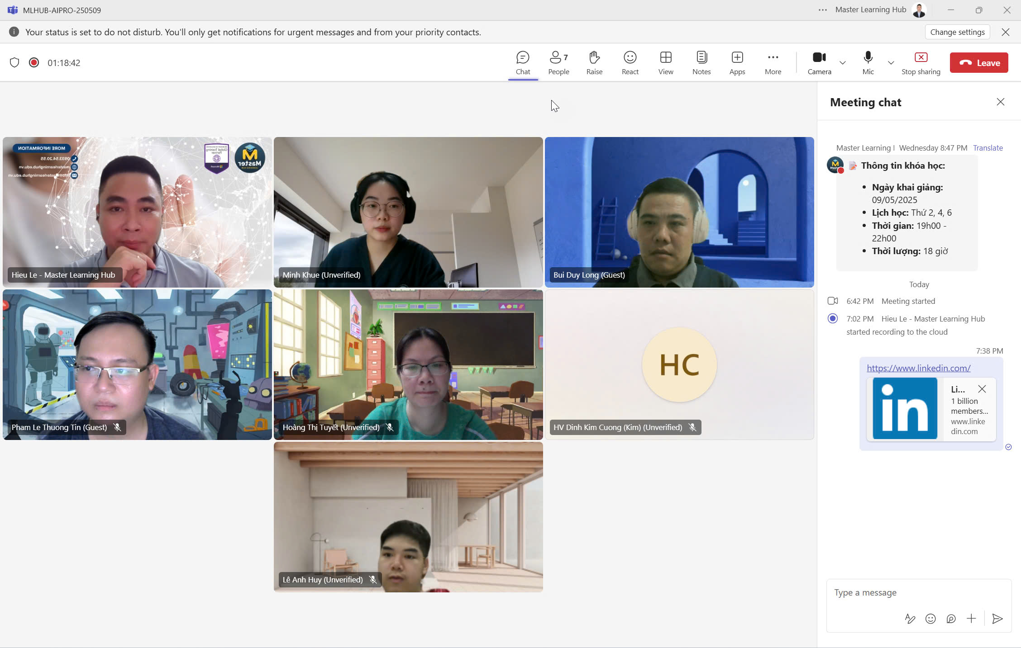Image resolution: width=1021 pixels, height=648 pixels.
Task: Open the title bar three-dots settings menu
Action: 823,10
